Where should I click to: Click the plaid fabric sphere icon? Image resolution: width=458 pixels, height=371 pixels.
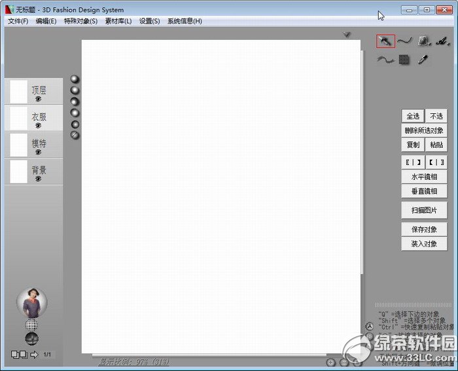pos(31,325)
